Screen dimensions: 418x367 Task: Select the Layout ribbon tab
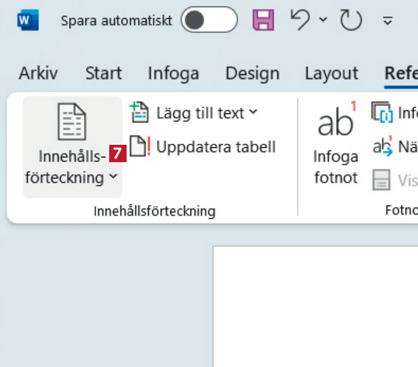[x=331, y=73]
